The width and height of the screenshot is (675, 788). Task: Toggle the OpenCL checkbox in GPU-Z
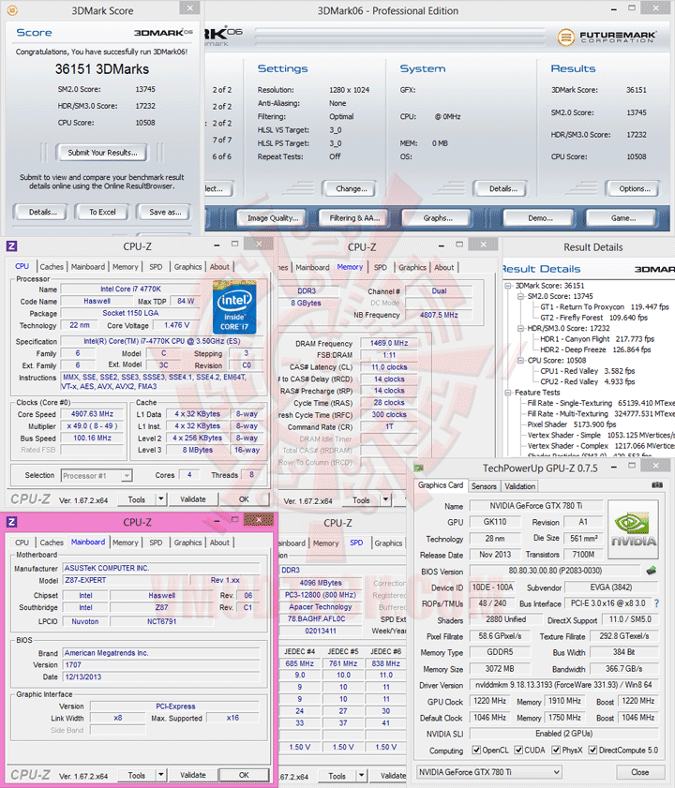point(476,750)
